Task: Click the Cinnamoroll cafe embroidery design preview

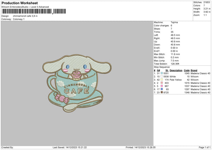Action: [77, 83]
